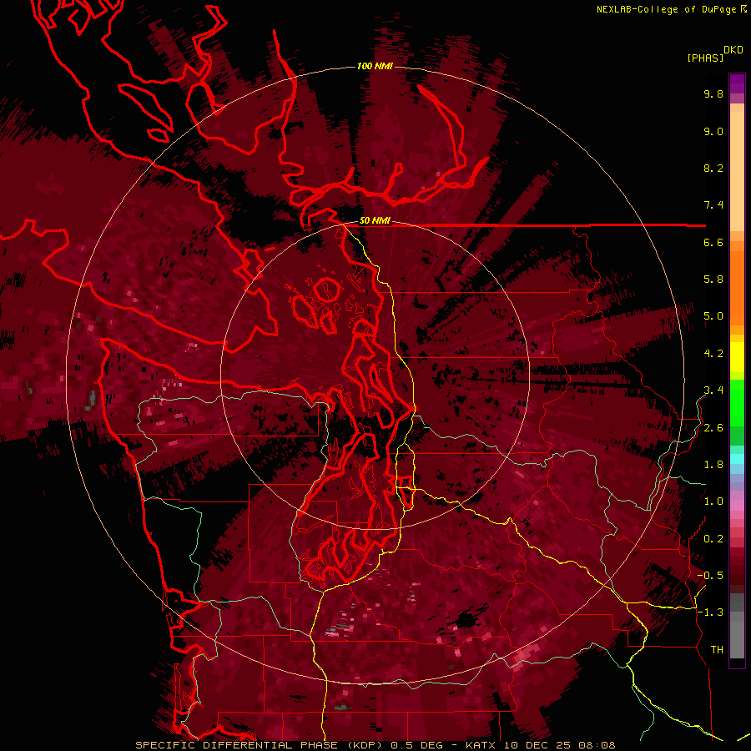
Task: Click the TH threshold label on the scale
Action: tap(717, 650)
